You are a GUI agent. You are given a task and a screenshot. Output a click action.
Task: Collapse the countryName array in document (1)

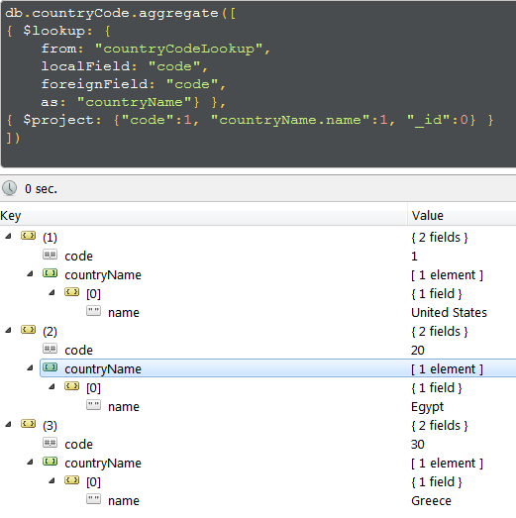click(30, 273)
